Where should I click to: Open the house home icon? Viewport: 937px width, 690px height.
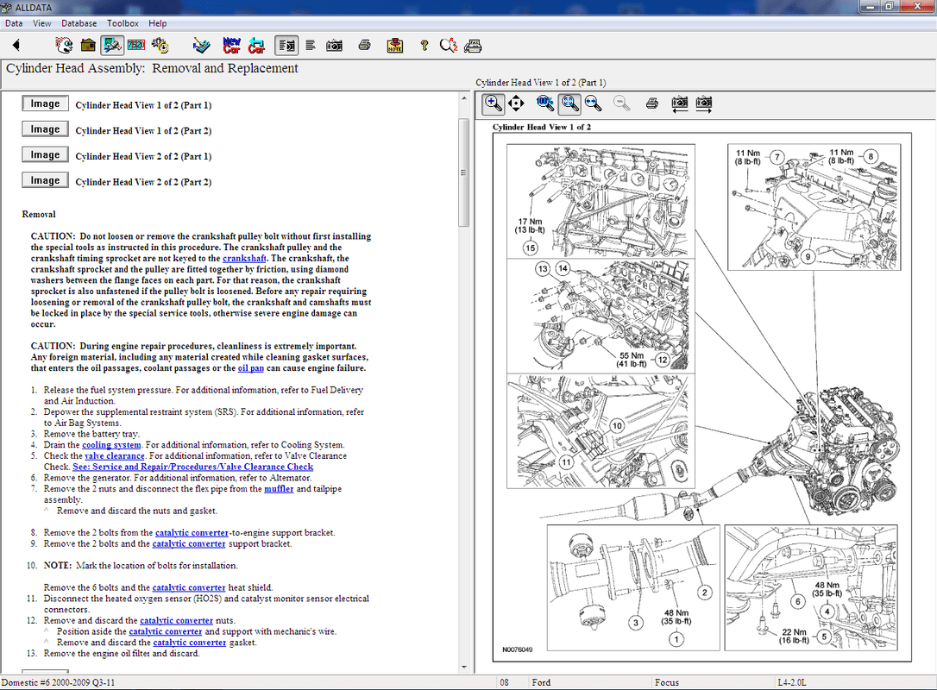click(x=89, y=46)
